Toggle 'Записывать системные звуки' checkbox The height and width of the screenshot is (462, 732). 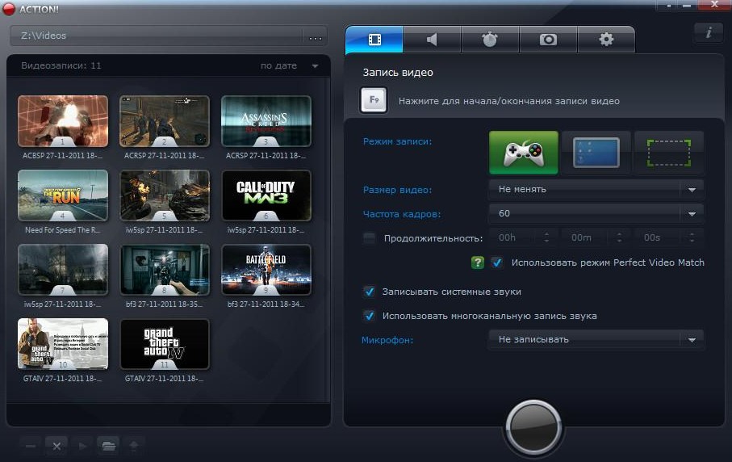pos(370,292)
